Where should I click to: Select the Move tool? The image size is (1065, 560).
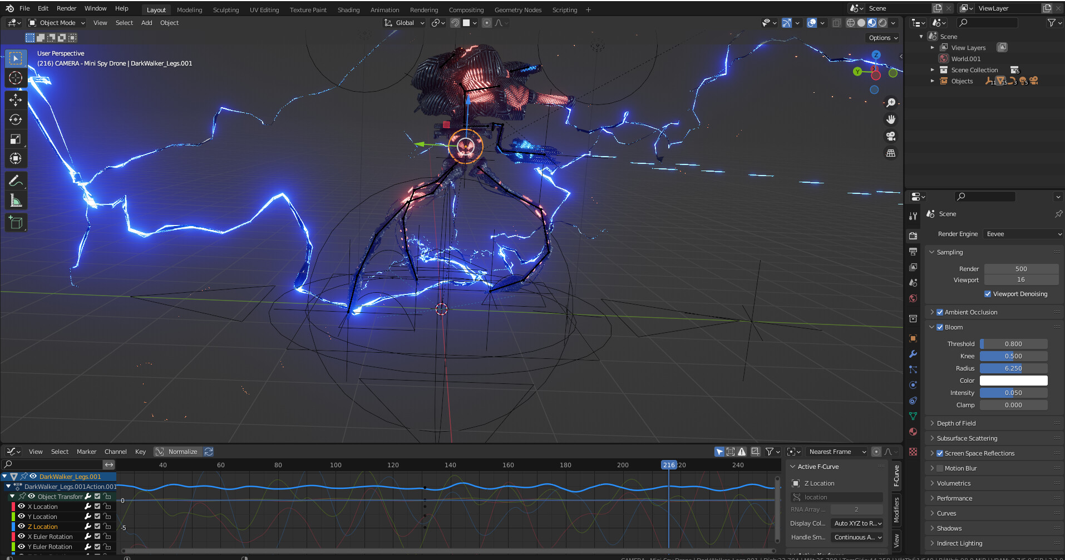[16, 100]
